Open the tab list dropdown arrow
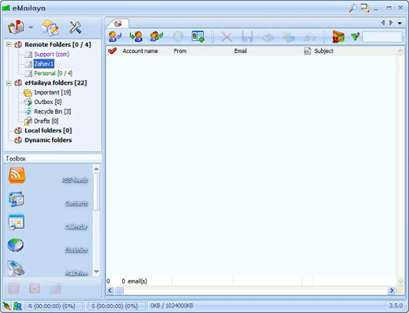 tap(400, 23)
